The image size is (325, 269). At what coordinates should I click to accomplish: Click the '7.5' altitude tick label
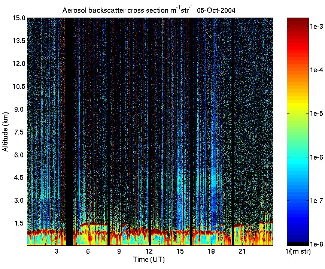pos(19,132)
